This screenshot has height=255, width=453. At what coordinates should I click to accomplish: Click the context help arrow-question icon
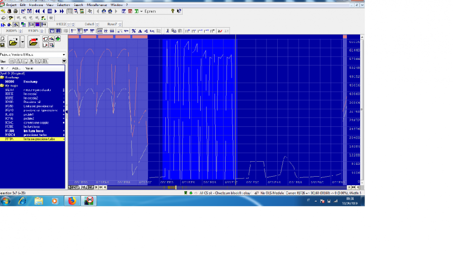point(179,11)
